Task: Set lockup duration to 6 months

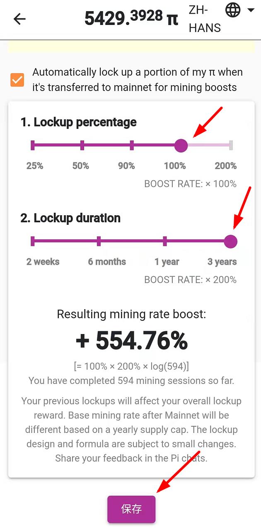Action: [x=99, y=241]
